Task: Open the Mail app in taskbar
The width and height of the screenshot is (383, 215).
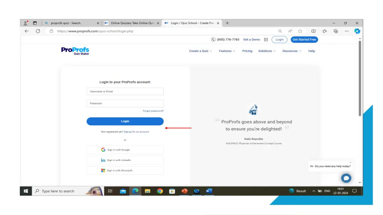Action: (x=123, y=191)
